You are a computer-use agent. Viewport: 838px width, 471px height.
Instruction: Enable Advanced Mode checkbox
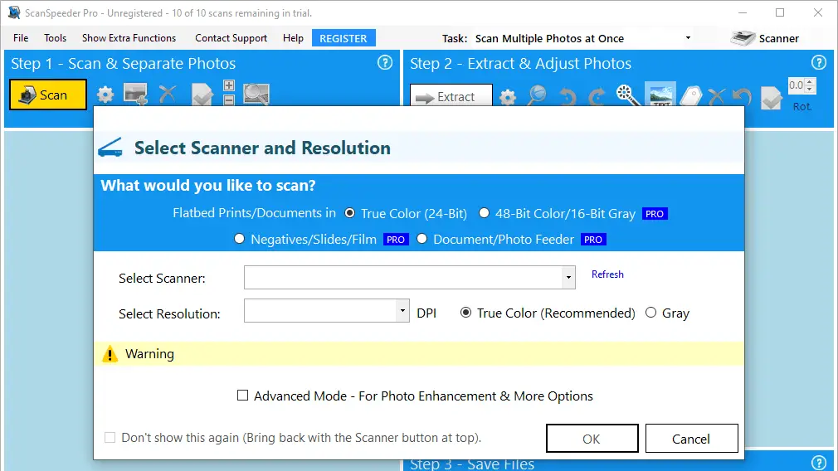click(242, 396)
